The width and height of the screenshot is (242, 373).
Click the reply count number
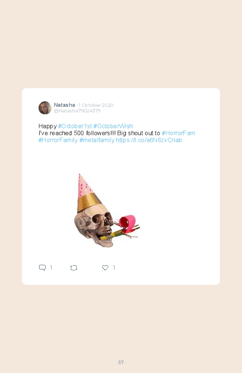tap(51, 268)
